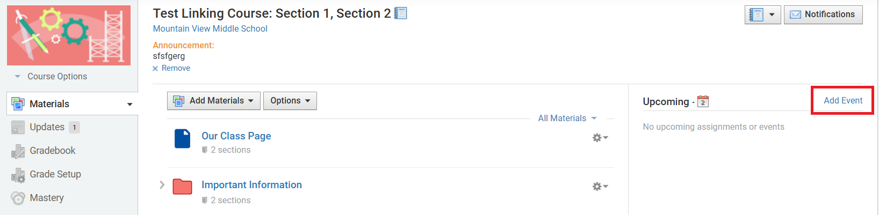Viewport: 879px width, 215px height.
Task: Open the All Materials filter
Action: coord(567,118)
